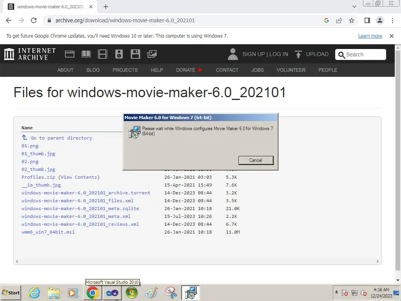Image resolution: width=401 pixels, height=301 pixels.
Task: Open the HELP menu item
Action: [x=157, y=70]
